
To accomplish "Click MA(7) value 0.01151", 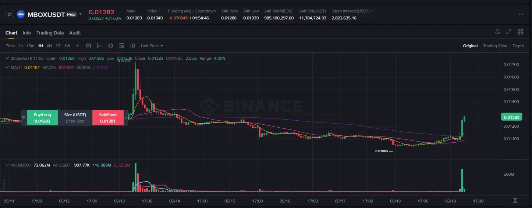I will (x=32, y=67).
